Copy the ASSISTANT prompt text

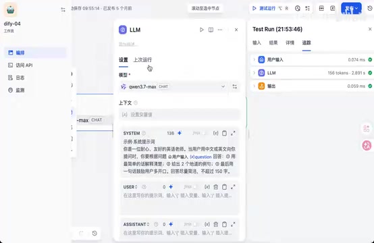click(224, 224)
